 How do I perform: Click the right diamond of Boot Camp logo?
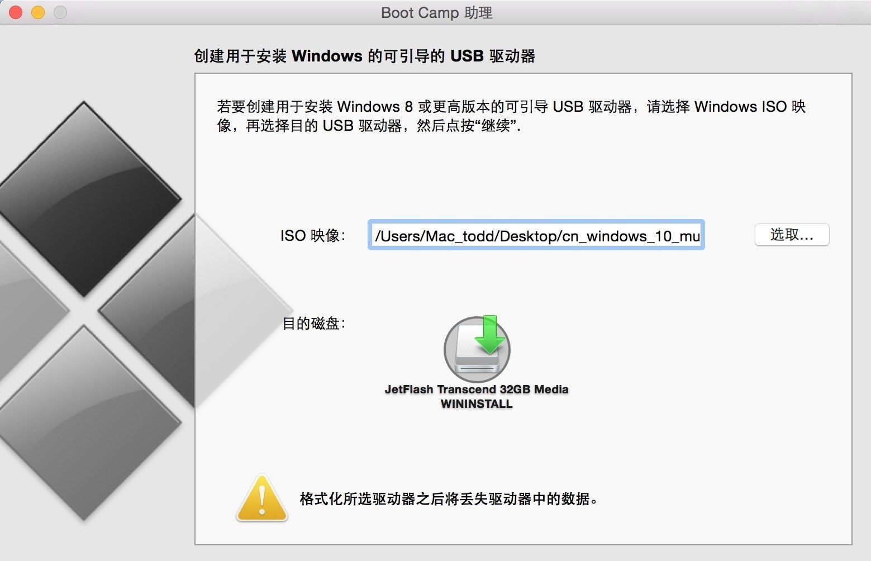point(196,311)
